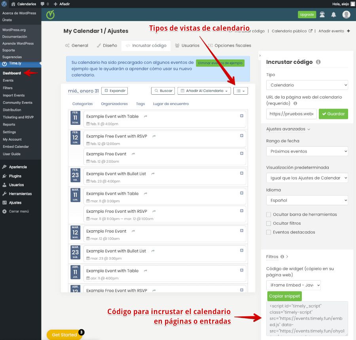Open Añadir Al Calendario dropdown
Screen dimensions: 356x340
point(204,91)
